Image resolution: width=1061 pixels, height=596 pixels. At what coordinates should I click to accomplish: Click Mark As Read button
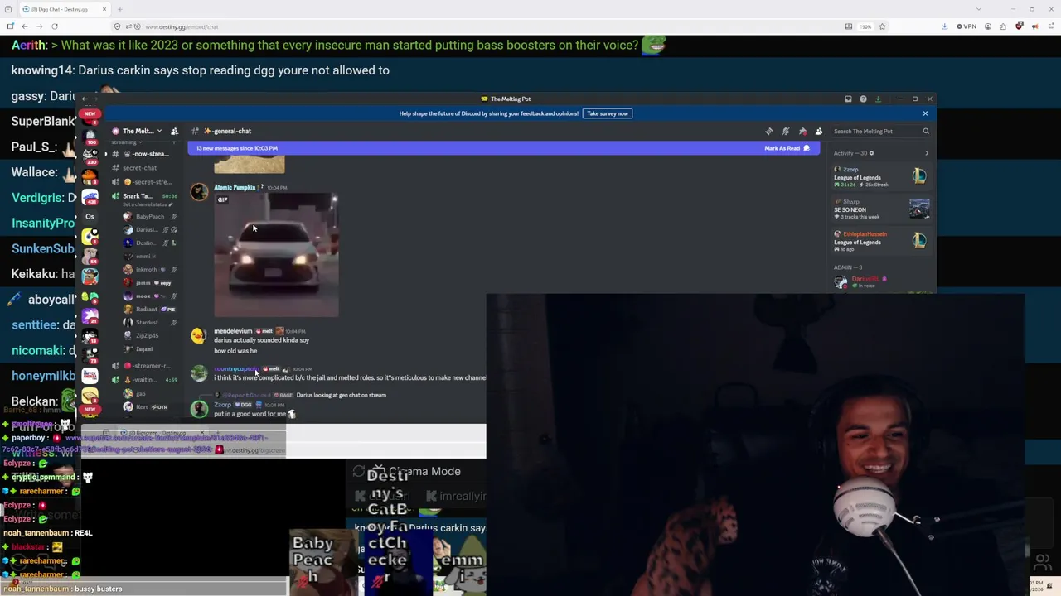(x=787, y=148)
